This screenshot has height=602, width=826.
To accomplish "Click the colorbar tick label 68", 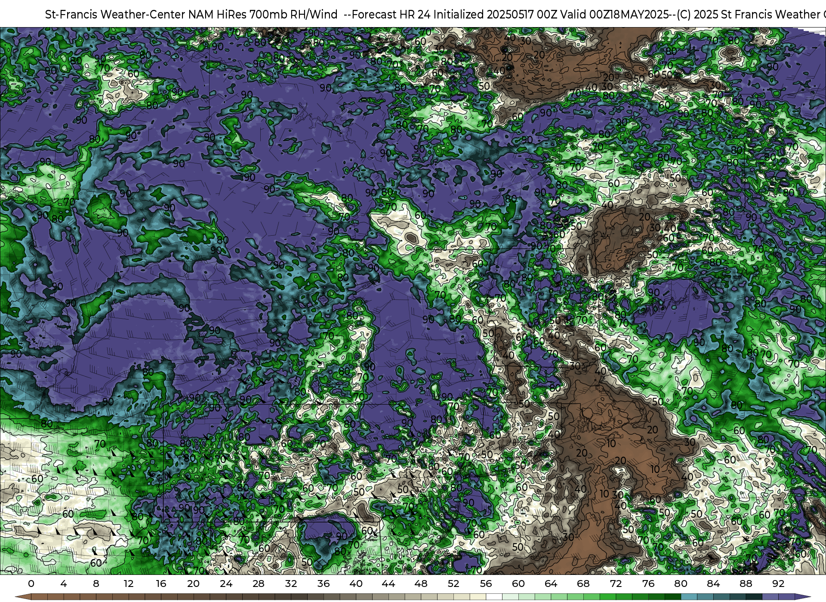I will coord(583,584).
